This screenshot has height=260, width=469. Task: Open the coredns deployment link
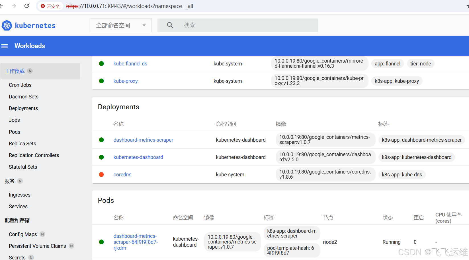(x=122, y=175)
